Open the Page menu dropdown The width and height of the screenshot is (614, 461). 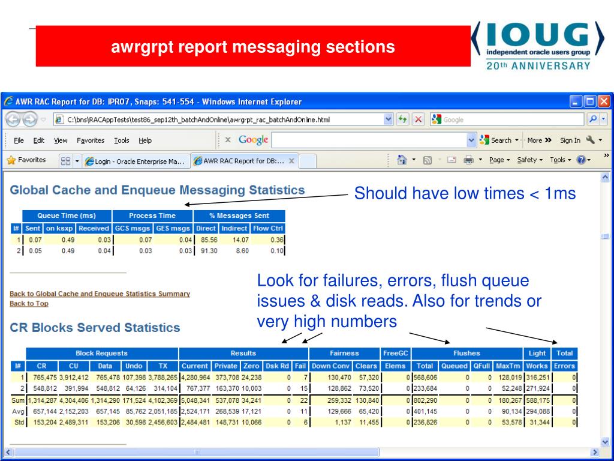[x=499, y=160]
